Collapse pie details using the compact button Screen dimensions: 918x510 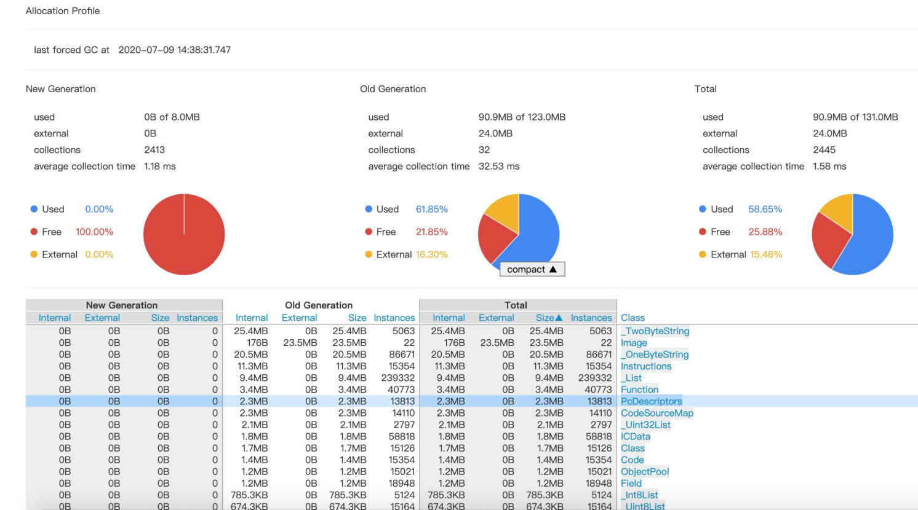coord(532,269)
